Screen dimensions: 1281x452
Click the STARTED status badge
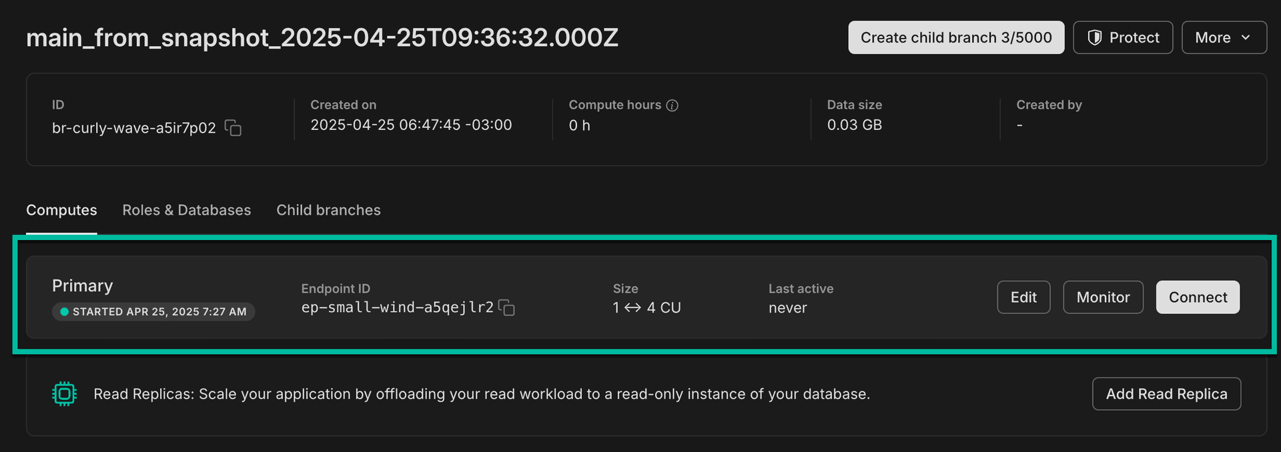point(153,311)
